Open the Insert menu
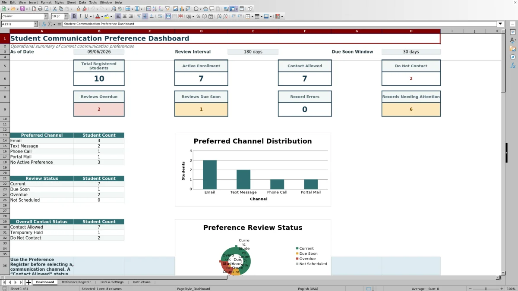The width and height of the screenshot is (518, 291). (x=33, y=2)
